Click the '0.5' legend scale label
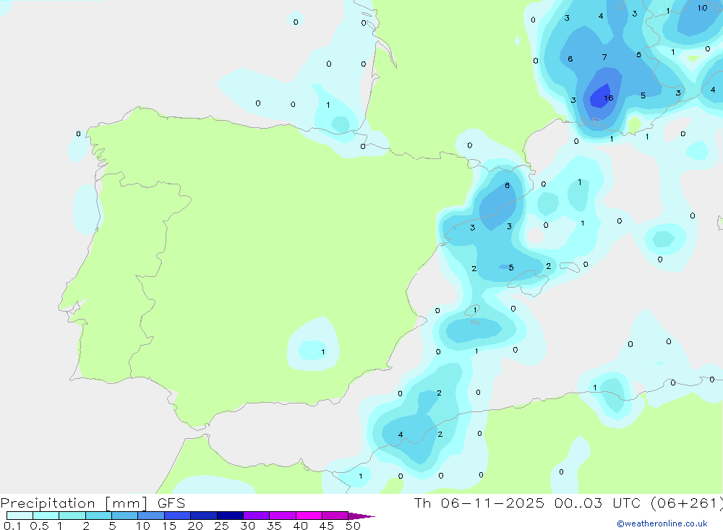Image resolution: width=723 pixels, height=530 pixels. [x=39, y=526]
